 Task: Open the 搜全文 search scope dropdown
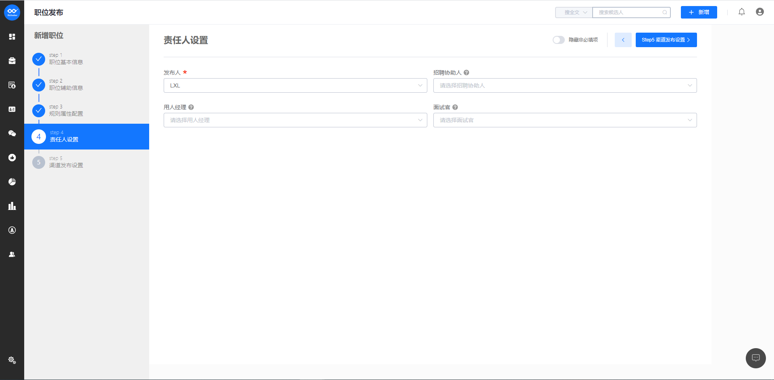tap(574, 12)
